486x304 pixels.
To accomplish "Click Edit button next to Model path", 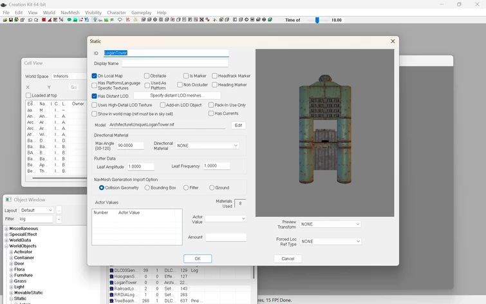I will [238, 125].
